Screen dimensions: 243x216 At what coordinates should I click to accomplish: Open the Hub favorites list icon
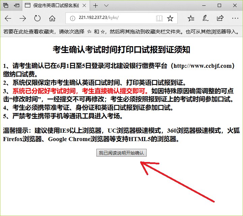pos(191,18)
